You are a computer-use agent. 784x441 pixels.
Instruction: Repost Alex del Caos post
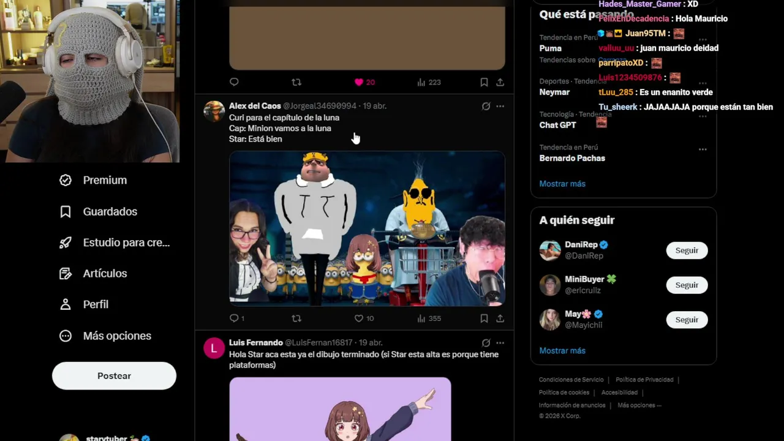[x=296, y=318]
